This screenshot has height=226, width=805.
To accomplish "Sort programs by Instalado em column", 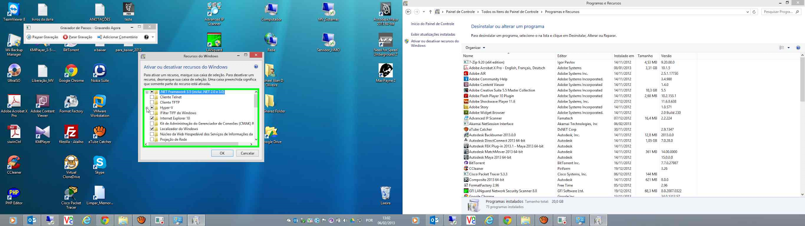I will coord(624,56).
